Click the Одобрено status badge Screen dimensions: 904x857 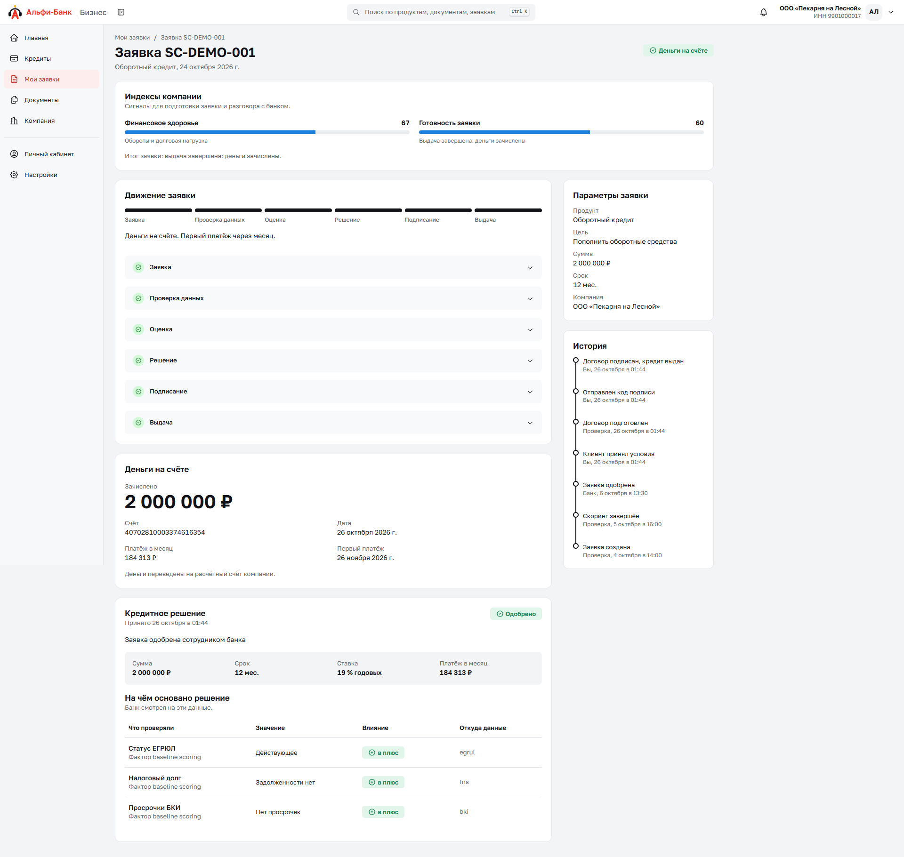(516, 614)
